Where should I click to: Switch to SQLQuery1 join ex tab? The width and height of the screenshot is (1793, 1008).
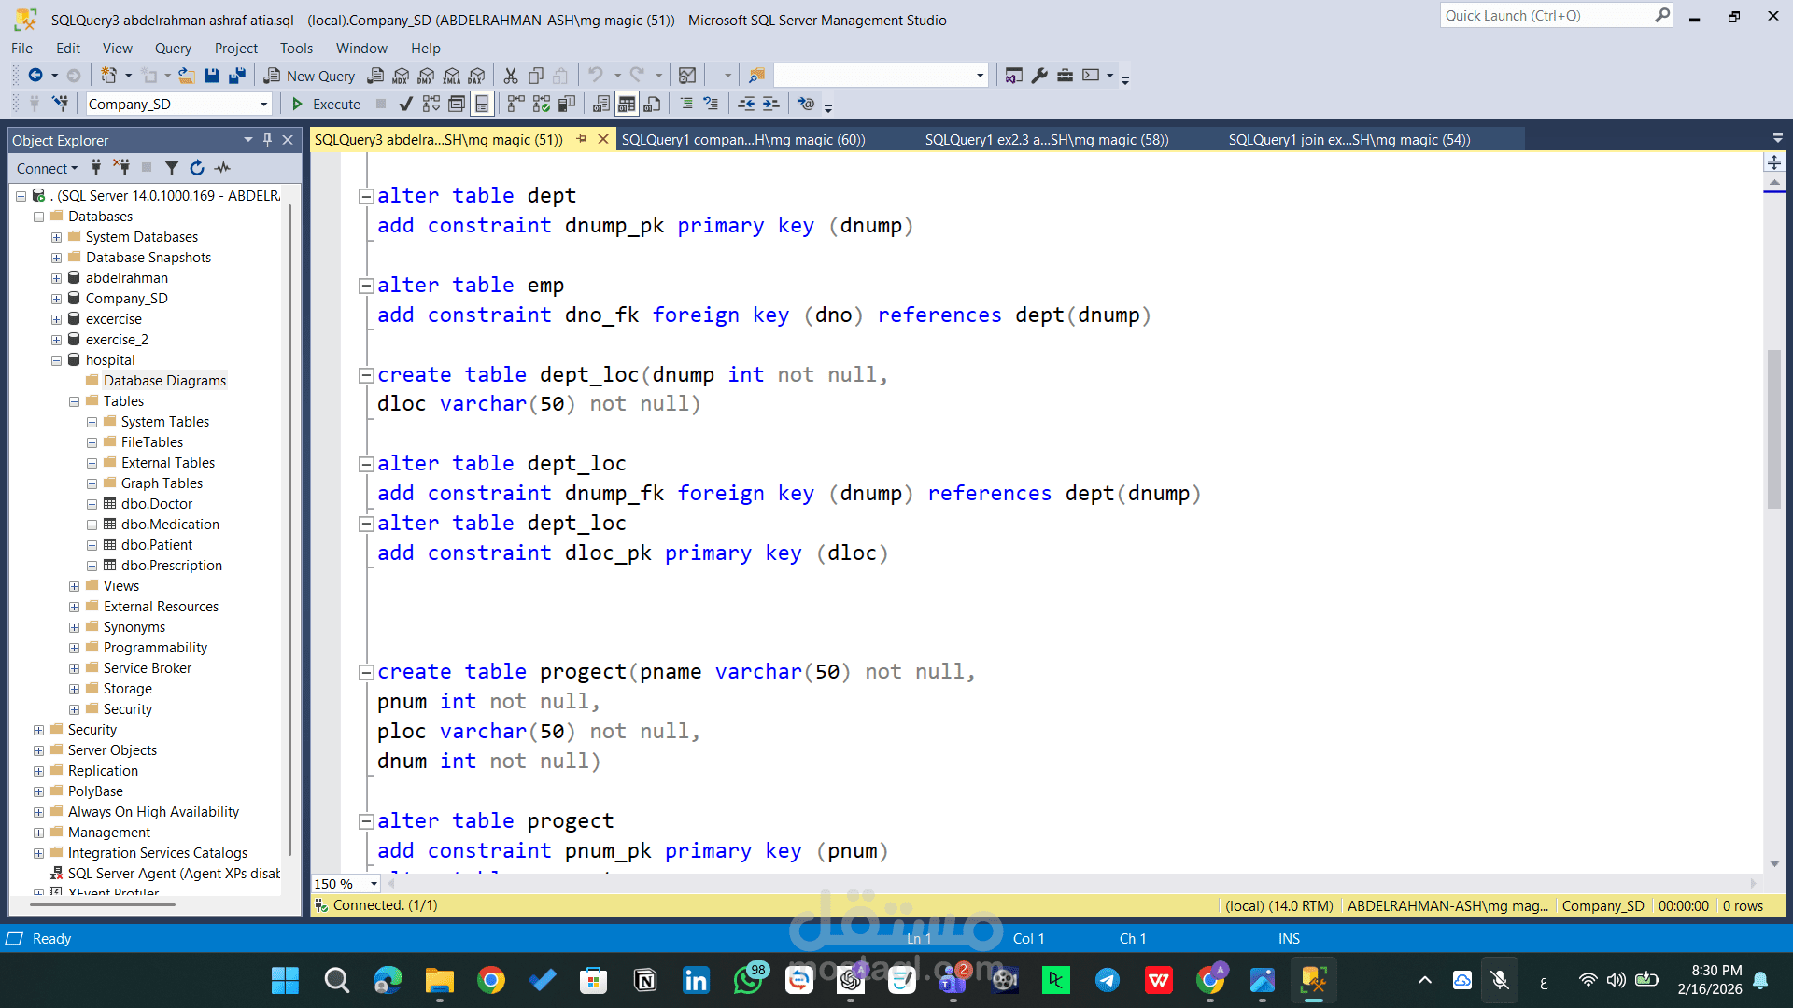pyautogui.click(x=1348, y=140)
